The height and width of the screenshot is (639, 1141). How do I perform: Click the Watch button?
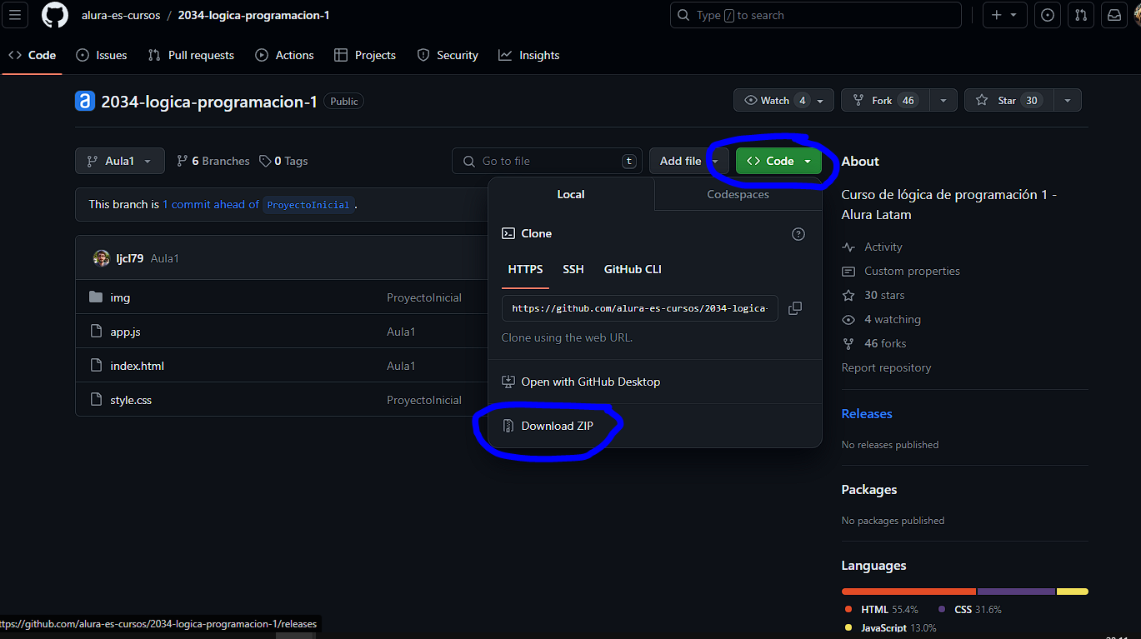tap(783, 100)
